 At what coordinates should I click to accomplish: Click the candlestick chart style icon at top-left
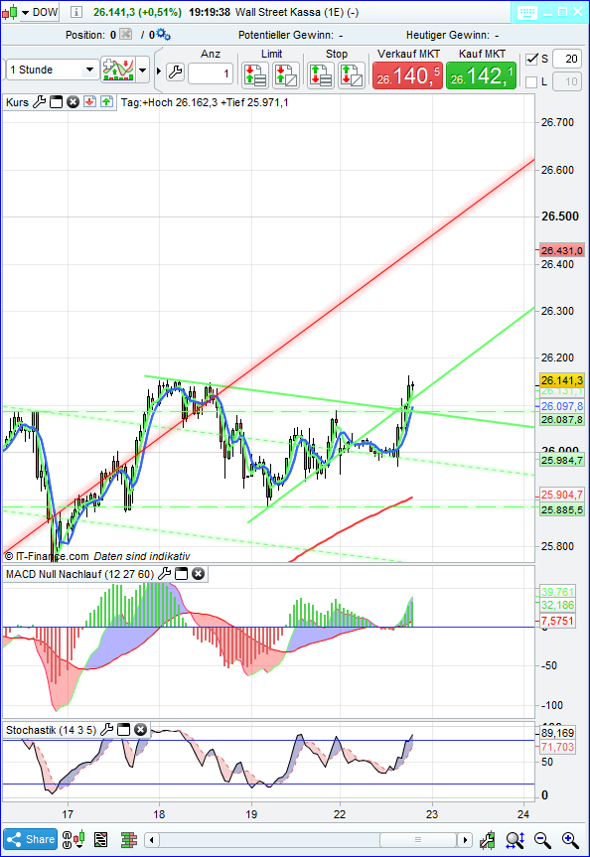(x=9, y=12)
